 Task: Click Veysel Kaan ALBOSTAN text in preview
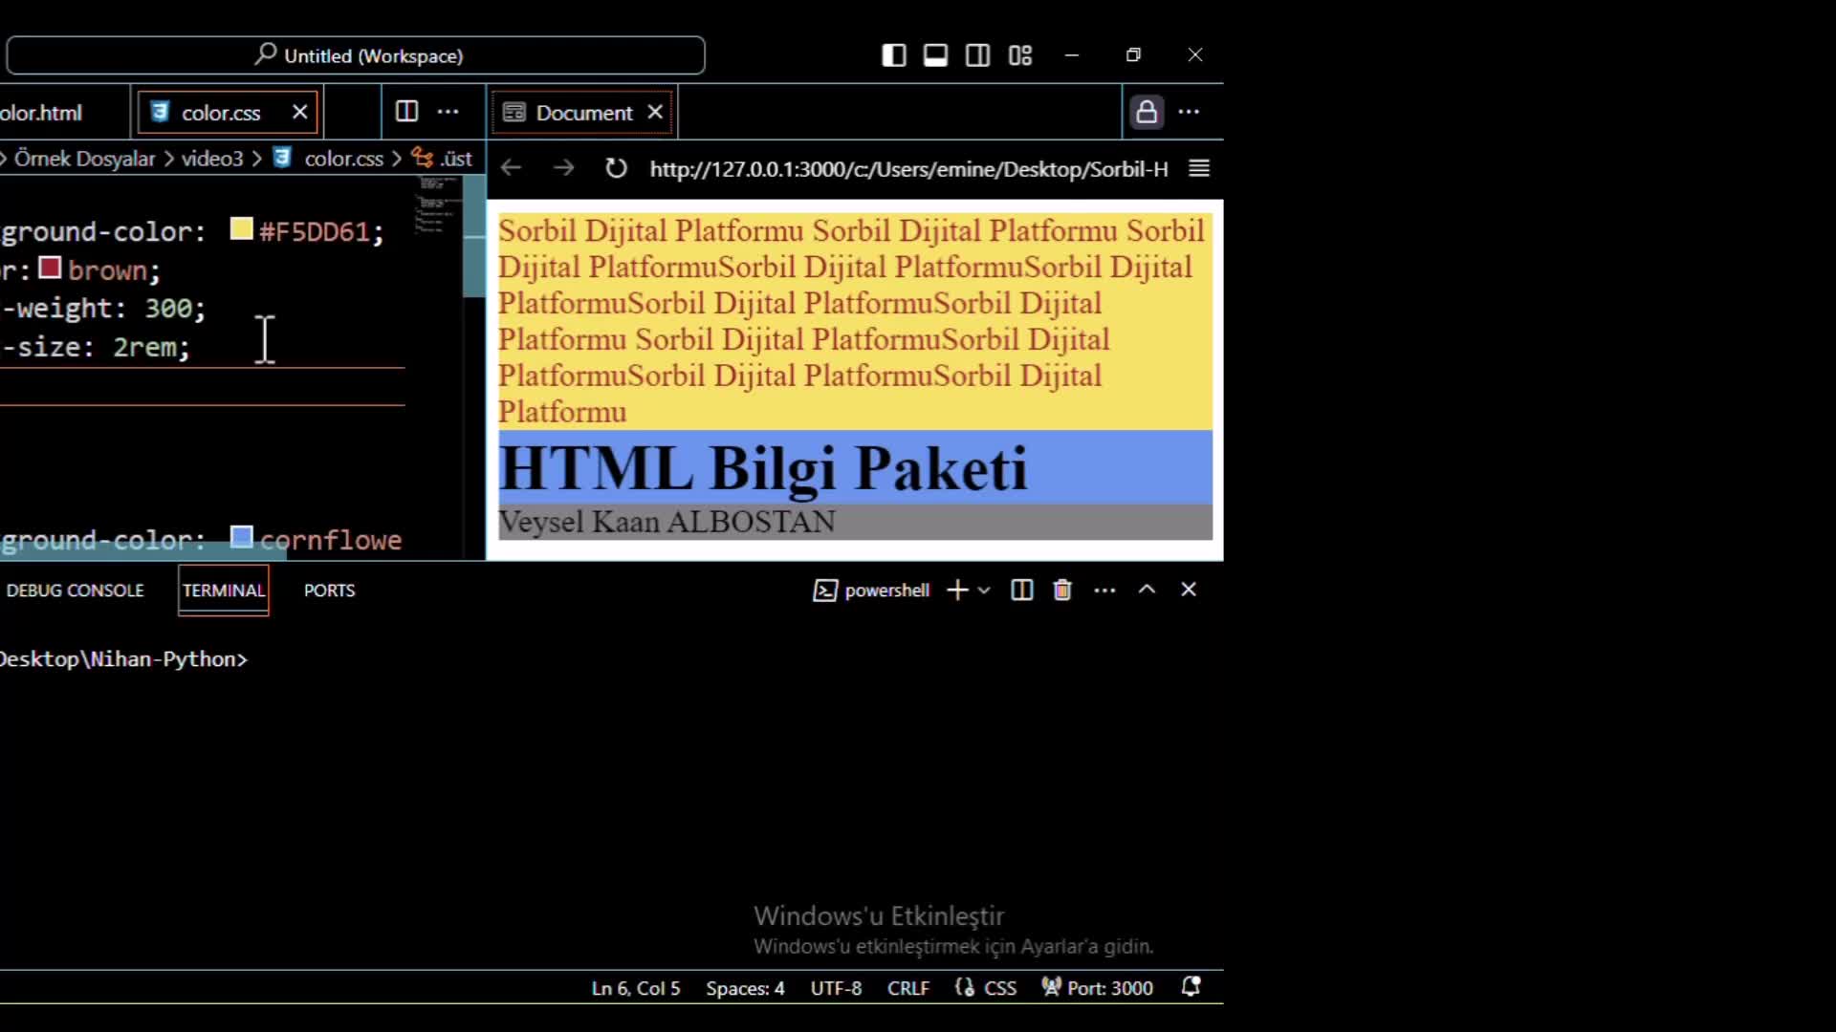click(667, 522)
